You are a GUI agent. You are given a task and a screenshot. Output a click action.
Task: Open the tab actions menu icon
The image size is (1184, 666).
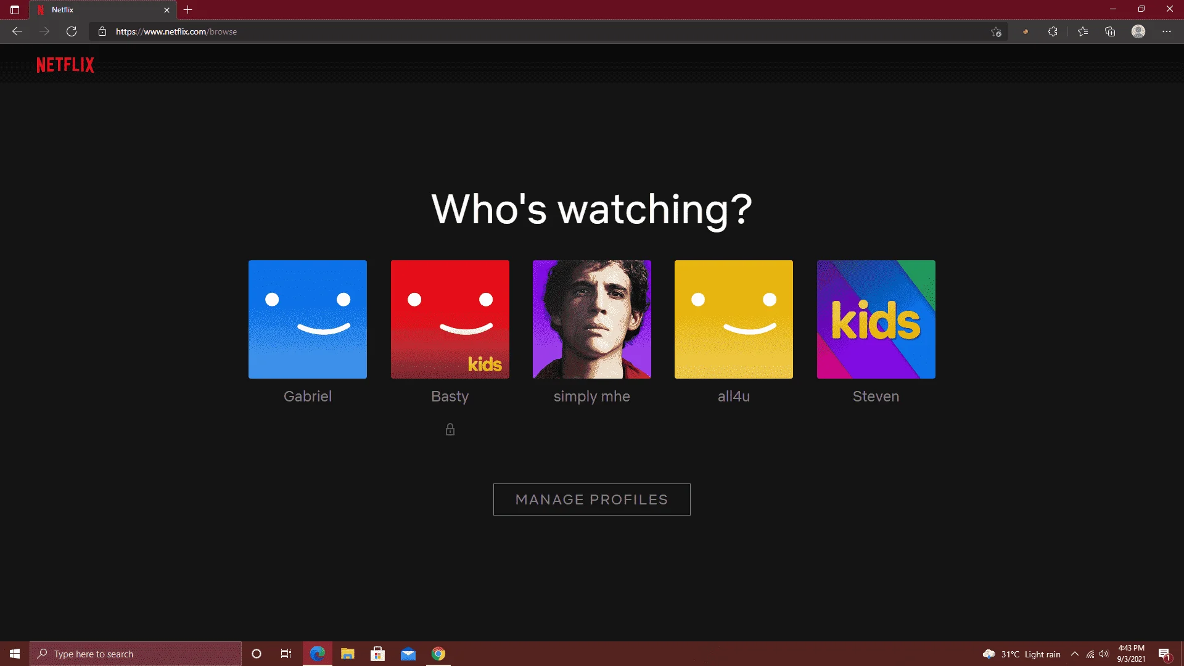(15, 10)
